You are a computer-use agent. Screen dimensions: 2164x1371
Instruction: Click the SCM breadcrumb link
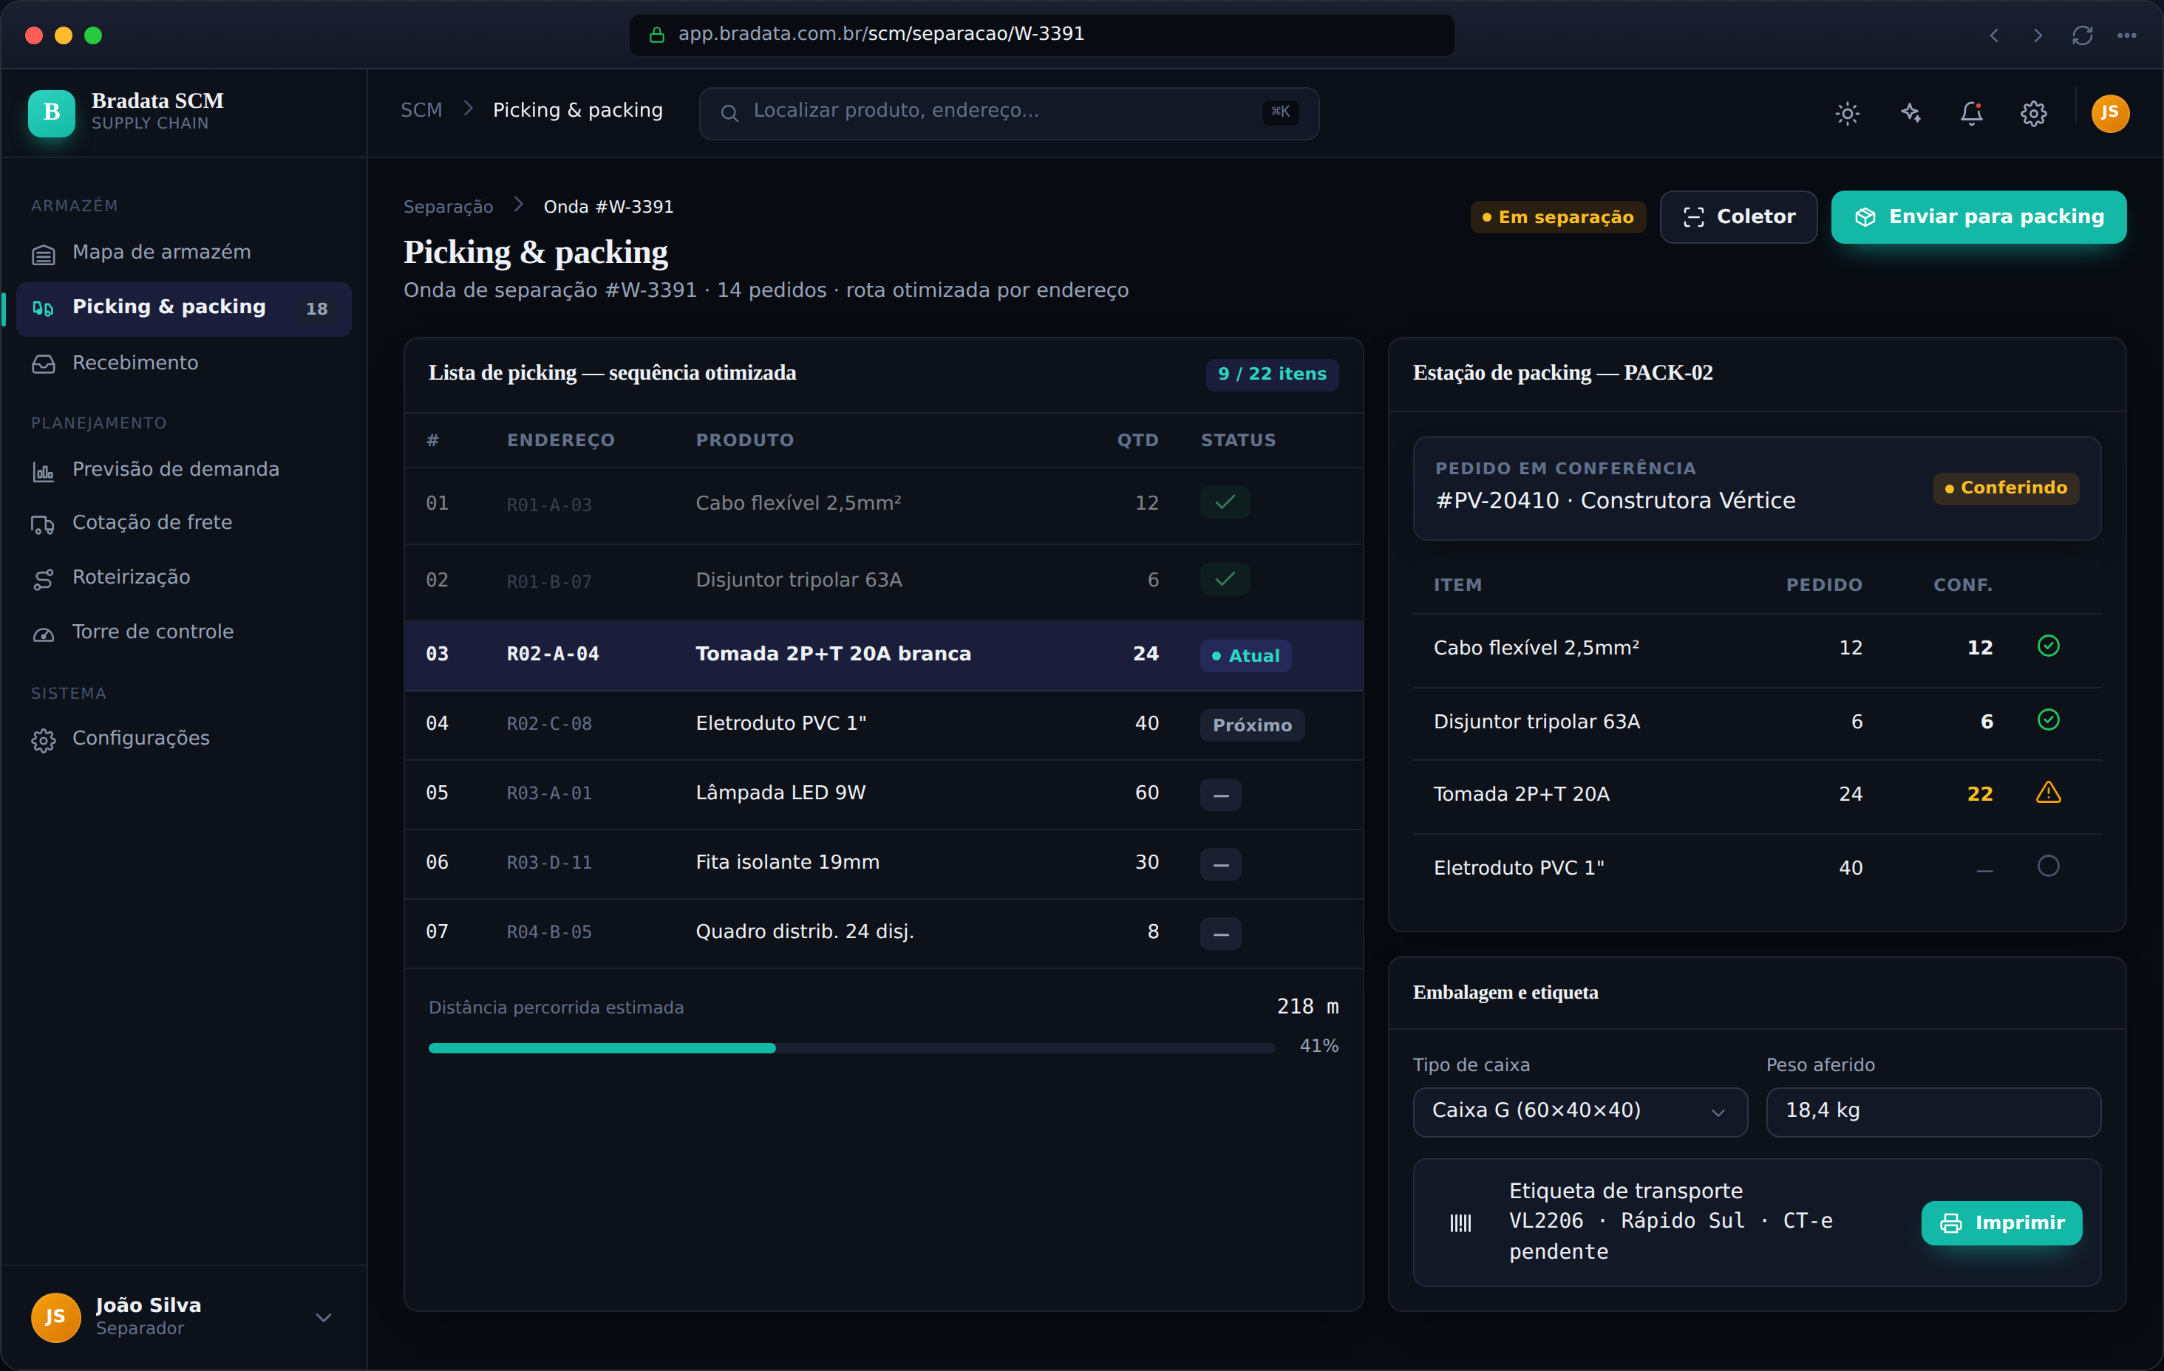click(x=421, y=111)
